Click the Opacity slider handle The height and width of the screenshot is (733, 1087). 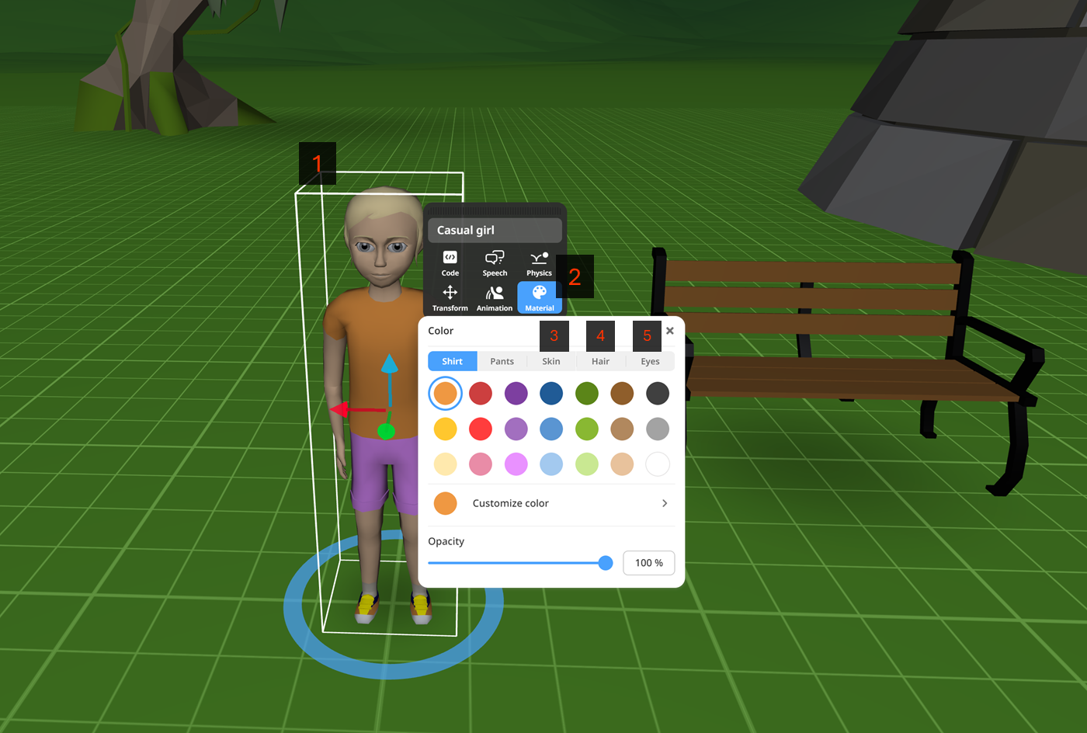[x=606, y=563]
